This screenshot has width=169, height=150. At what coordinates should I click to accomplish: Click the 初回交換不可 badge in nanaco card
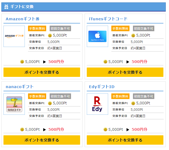click(60, 96)
